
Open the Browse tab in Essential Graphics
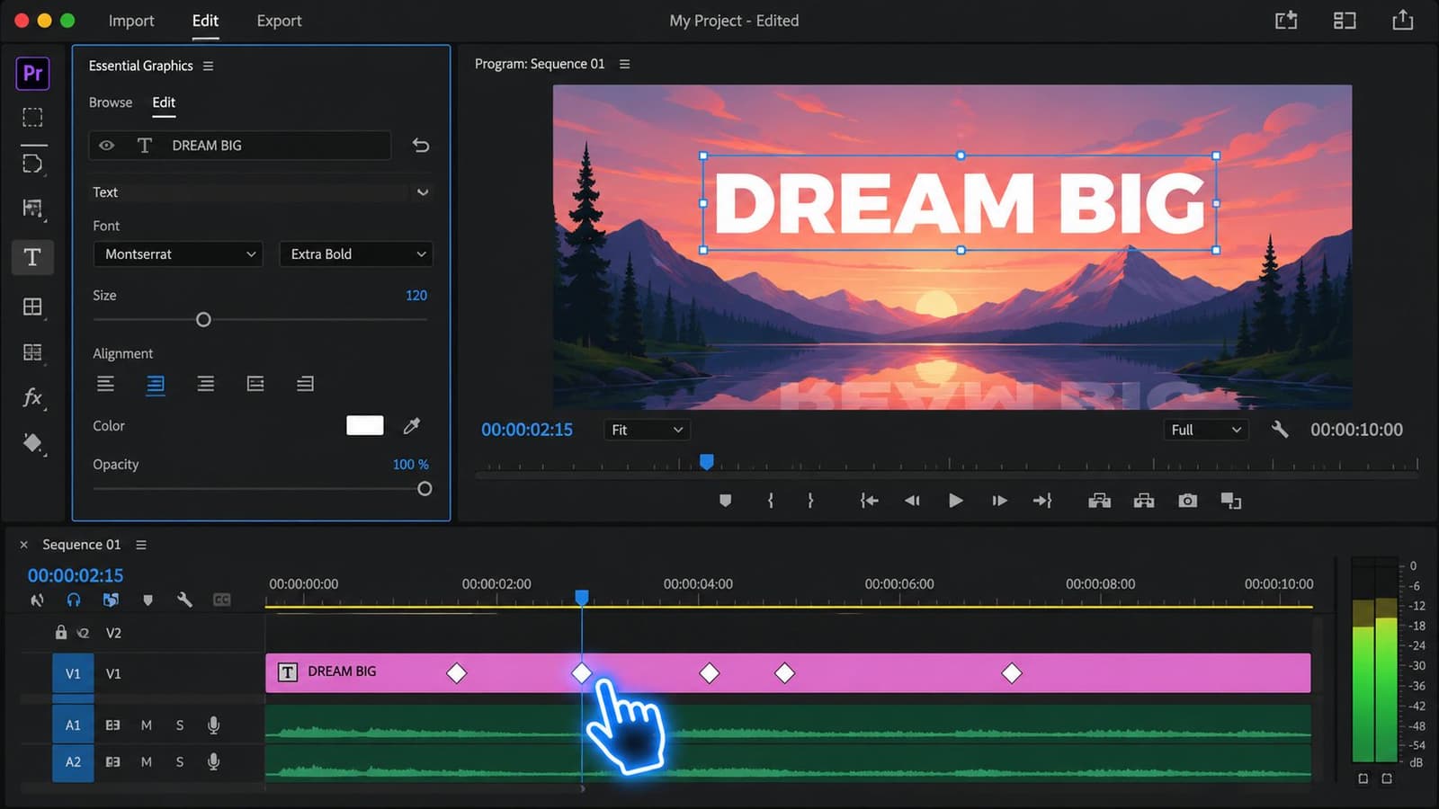tap(111, 102)
